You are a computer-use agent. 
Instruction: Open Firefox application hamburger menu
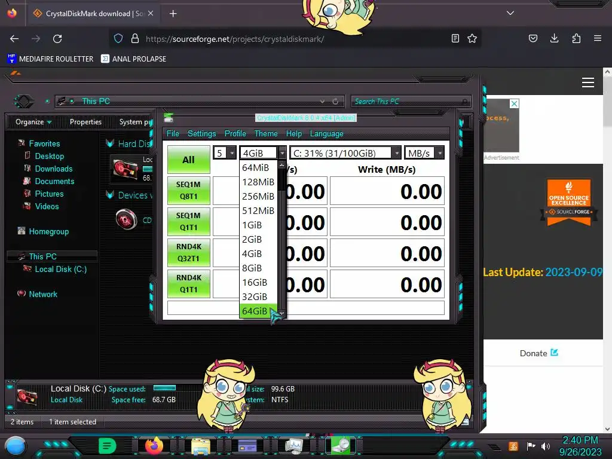(598, 38)
